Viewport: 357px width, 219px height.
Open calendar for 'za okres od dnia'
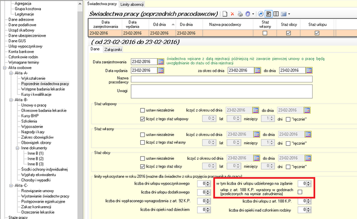click(x=257, y=70)
